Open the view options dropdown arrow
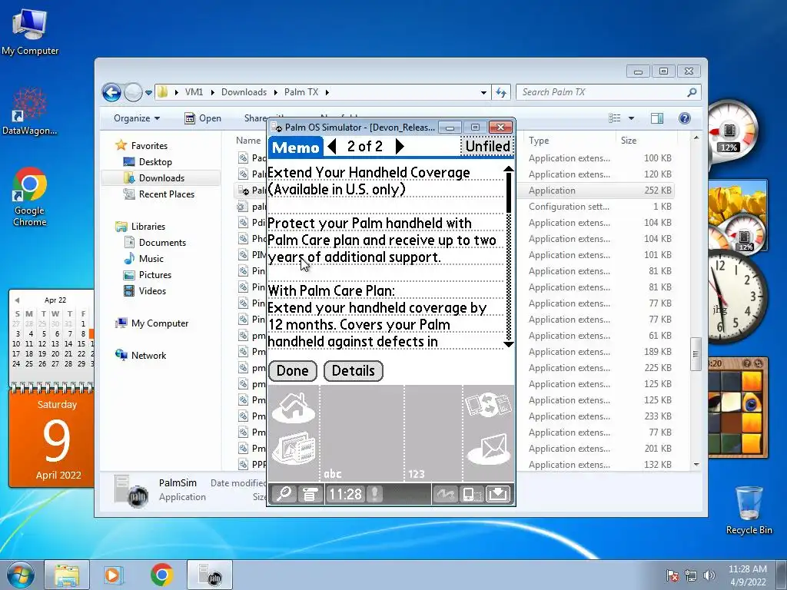 tap(632, 118)
